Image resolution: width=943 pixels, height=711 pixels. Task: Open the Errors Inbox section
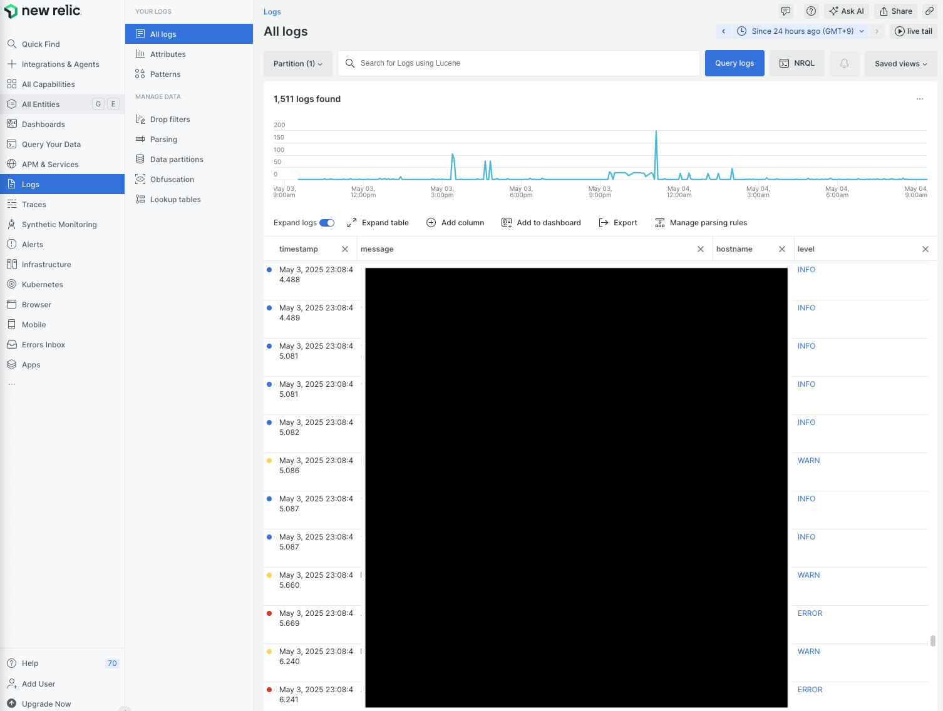point(43,344)
